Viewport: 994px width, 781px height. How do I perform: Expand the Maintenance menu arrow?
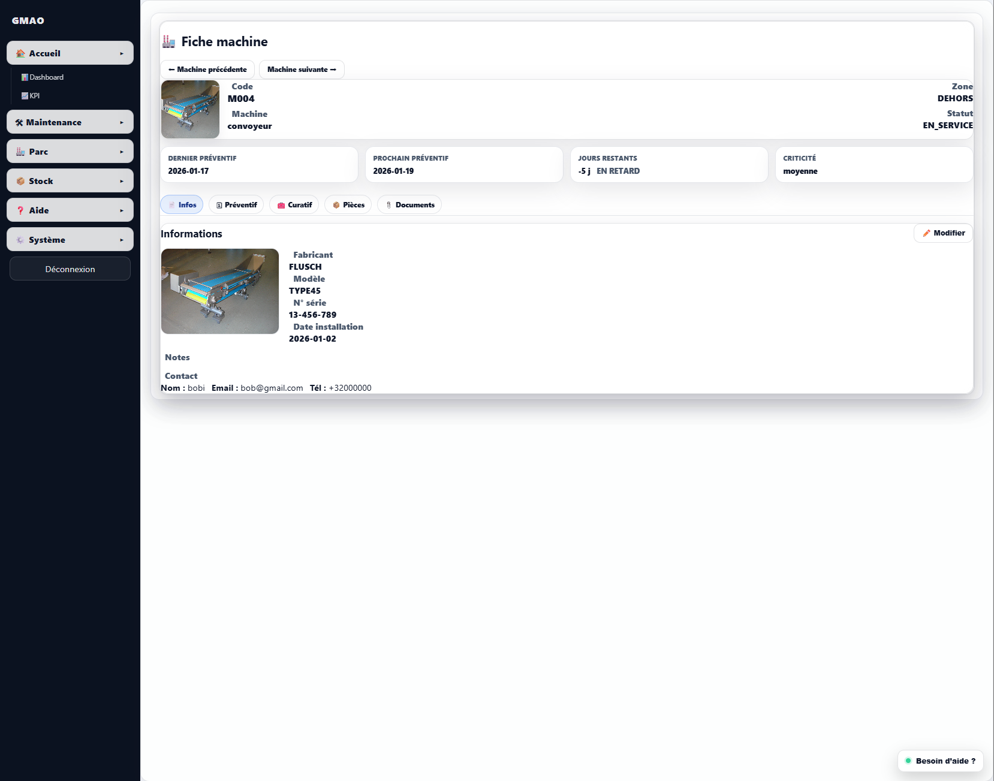pyautogui.click(x=122, y=122)
